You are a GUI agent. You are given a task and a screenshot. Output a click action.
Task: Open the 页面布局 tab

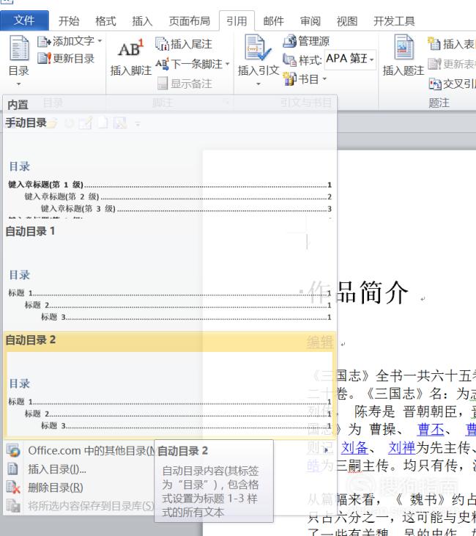click(x=190, y=21)
